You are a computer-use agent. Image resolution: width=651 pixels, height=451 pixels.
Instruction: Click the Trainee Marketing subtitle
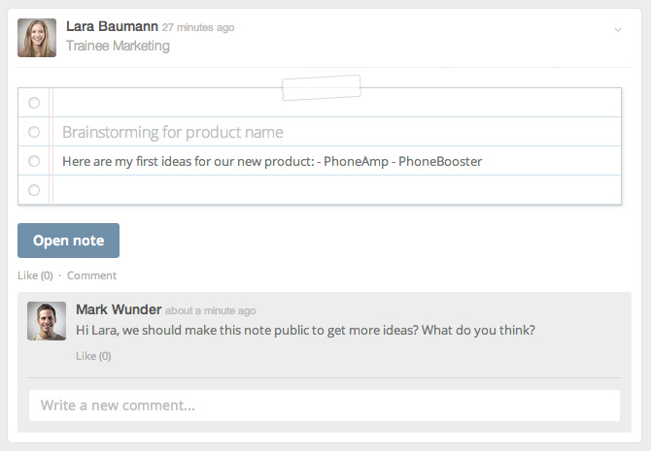[x=118, y=46]
